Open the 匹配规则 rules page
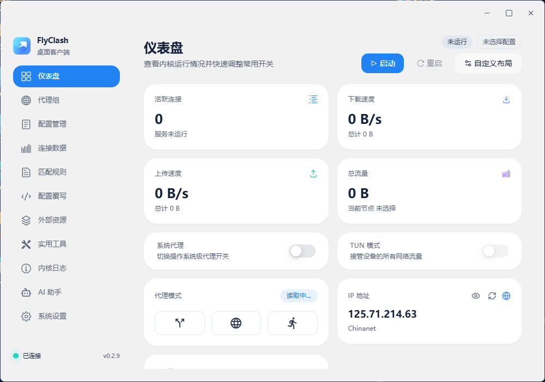The height and width of the screenshot is (382, 545). 66,172
